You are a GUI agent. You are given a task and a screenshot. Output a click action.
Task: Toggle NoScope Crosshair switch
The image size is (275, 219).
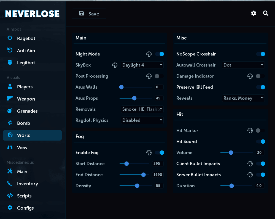(x=261, y=54)
